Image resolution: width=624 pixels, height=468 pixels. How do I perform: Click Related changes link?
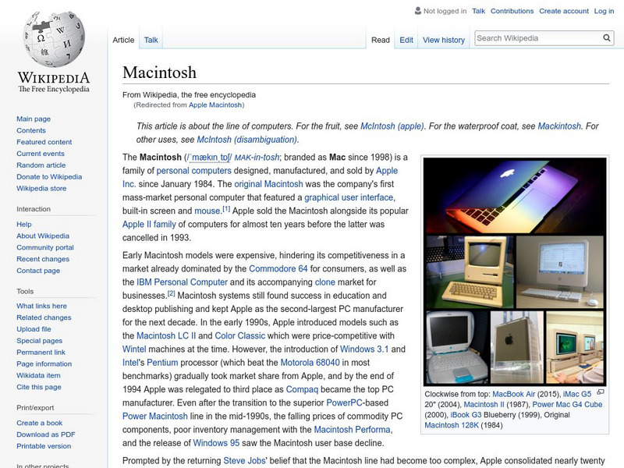pyautogui.click(x=44, y=317)
